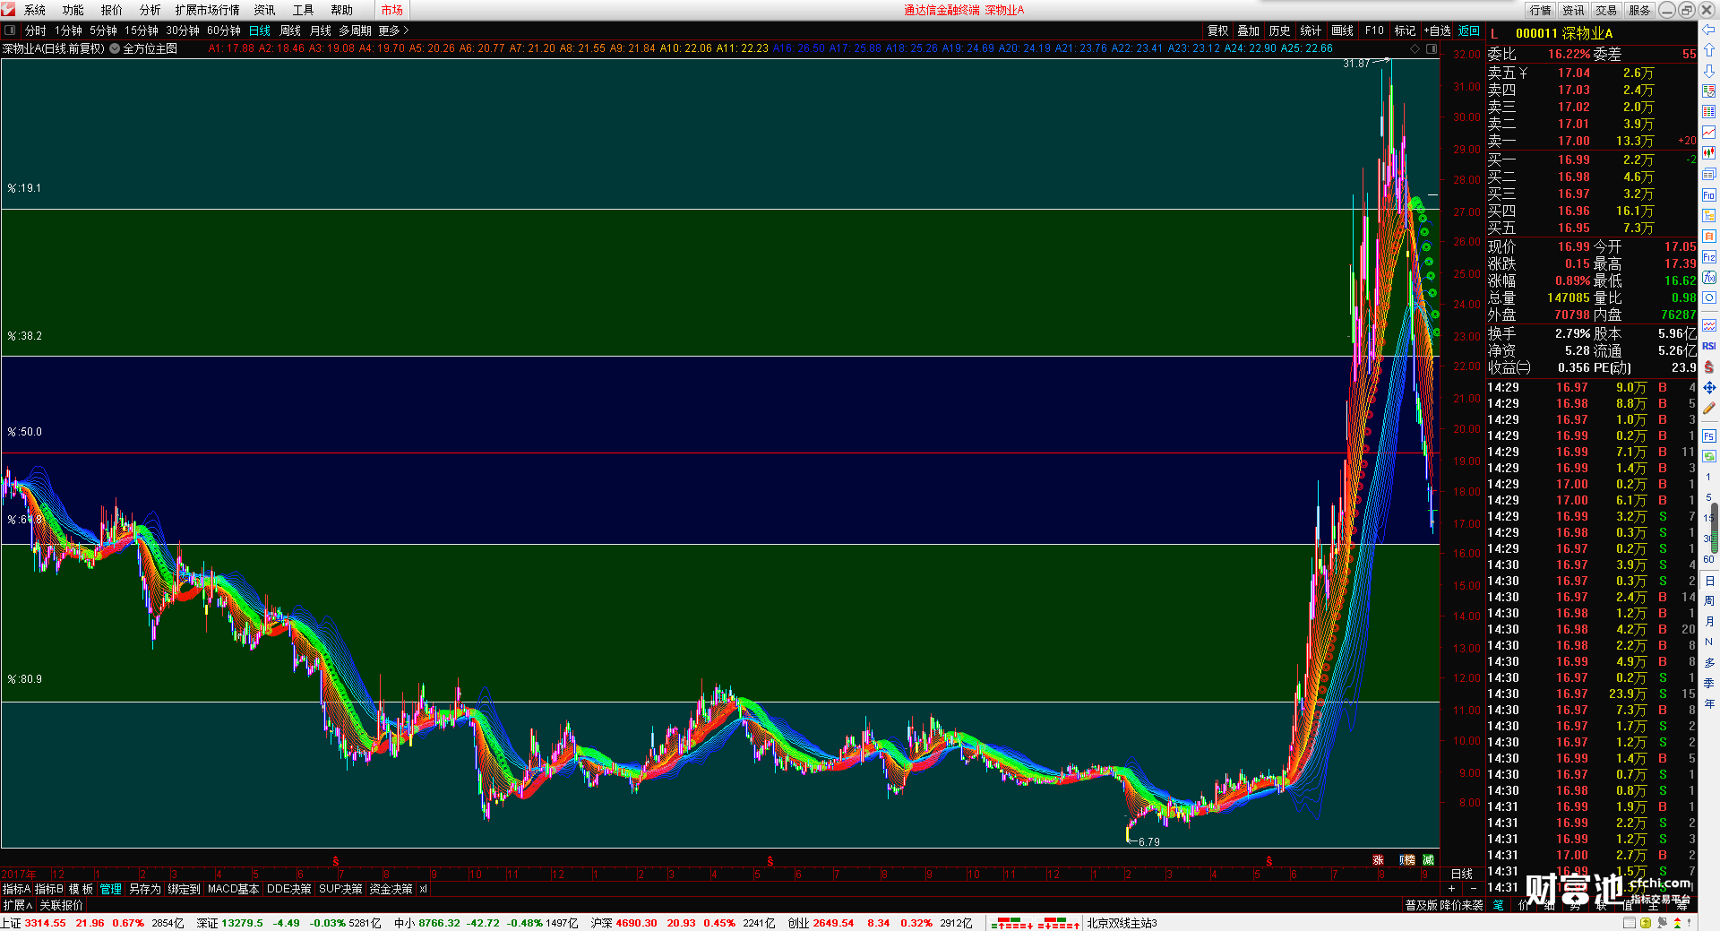Select 月 period in right sidebar
This screenshot has height=931, width=1720.
1708,622
